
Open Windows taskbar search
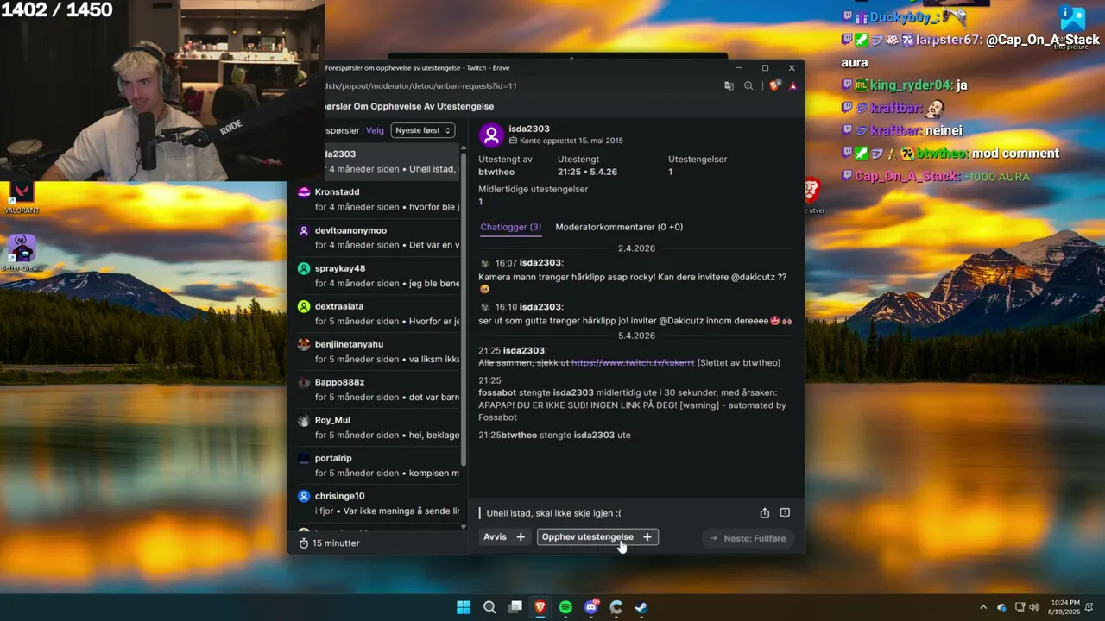pyautogui.click(x=489, y=607)
